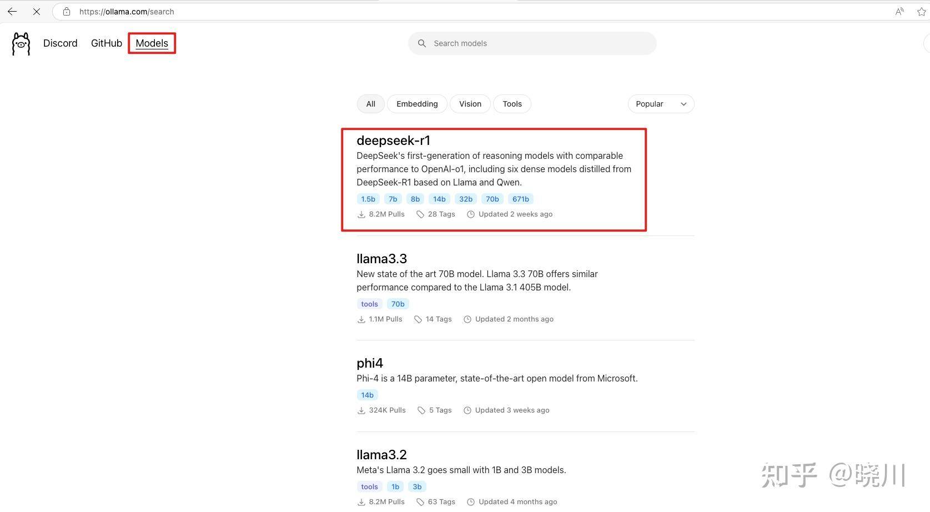Click tag icon beside 14 Tags
930x512 pixels.
pos(418,319)
